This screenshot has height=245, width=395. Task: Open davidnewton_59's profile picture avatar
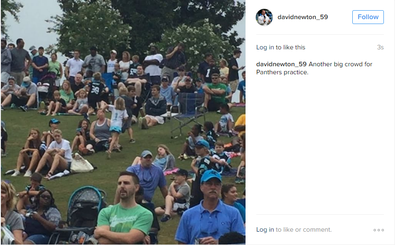point(264,17)
